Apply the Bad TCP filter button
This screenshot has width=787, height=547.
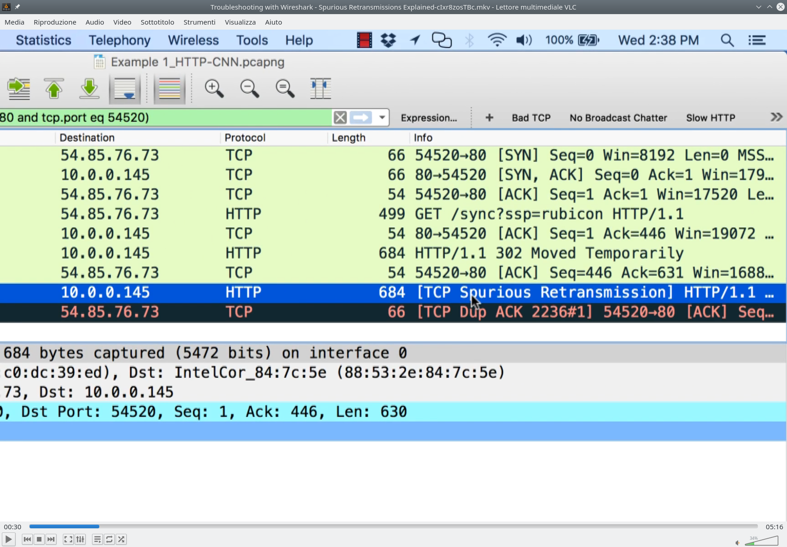(x=531, y=118)
